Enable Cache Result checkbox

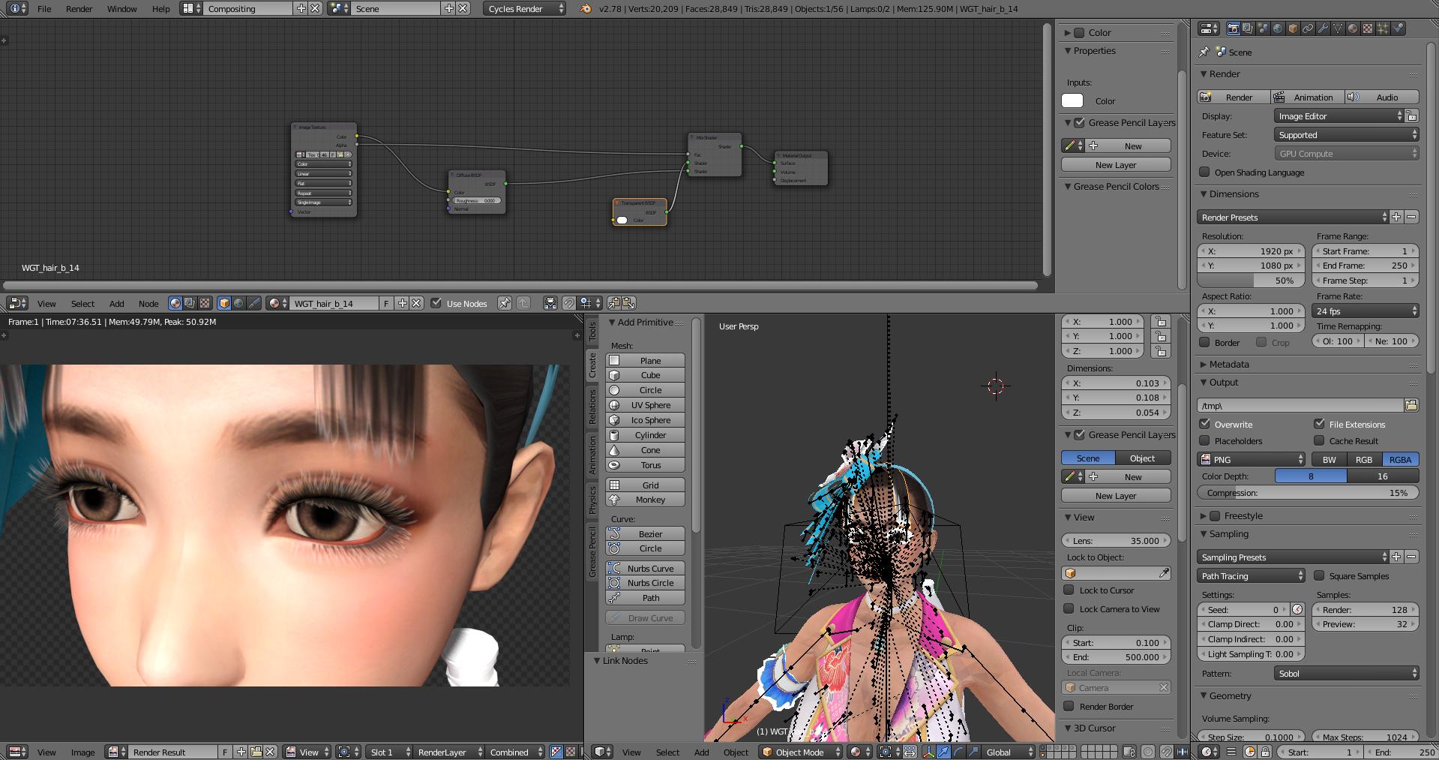[x=1319, y=440]
